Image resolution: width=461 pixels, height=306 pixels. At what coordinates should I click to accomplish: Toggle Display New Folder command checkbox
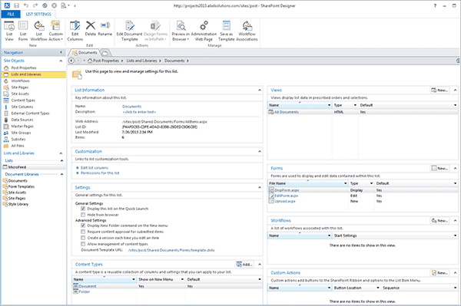[x=83, y=225]
